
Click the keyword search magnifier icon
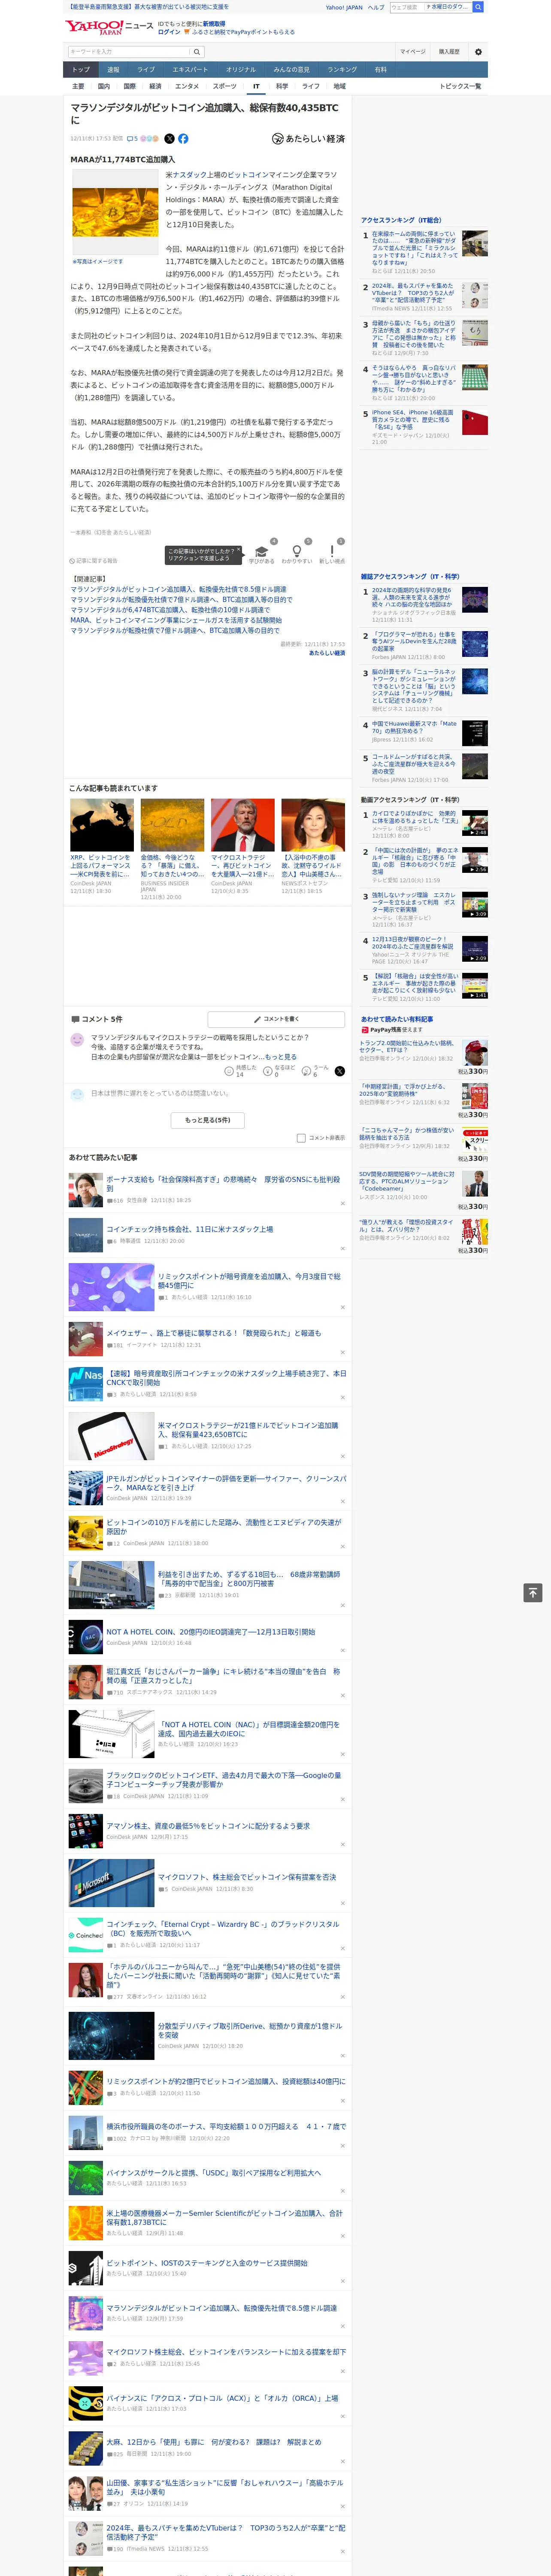[x=197, y=52]
